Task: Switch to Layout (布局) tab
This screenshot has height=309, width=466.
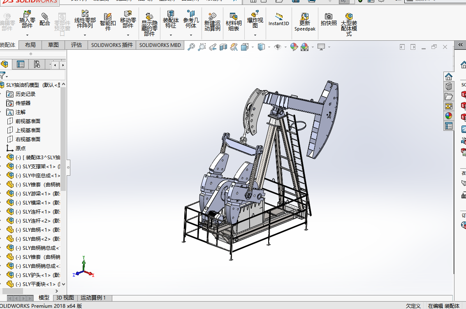Action: point(30,45)
